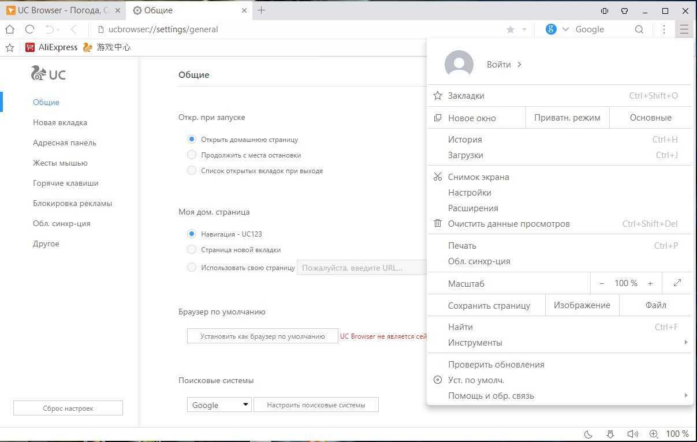Click the fullscreen icon next to zoom
Screen dimensions: 697x442
677,283
